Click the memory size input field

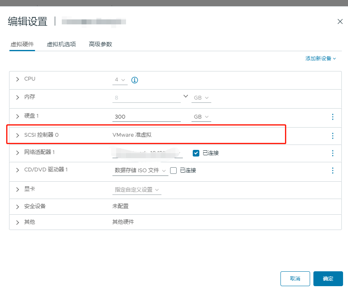(x=147, y=98)
